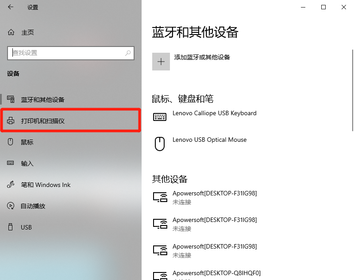Close the Settings window
The height and width of the screenshot is (280, 354).
(x=344, y=7)
